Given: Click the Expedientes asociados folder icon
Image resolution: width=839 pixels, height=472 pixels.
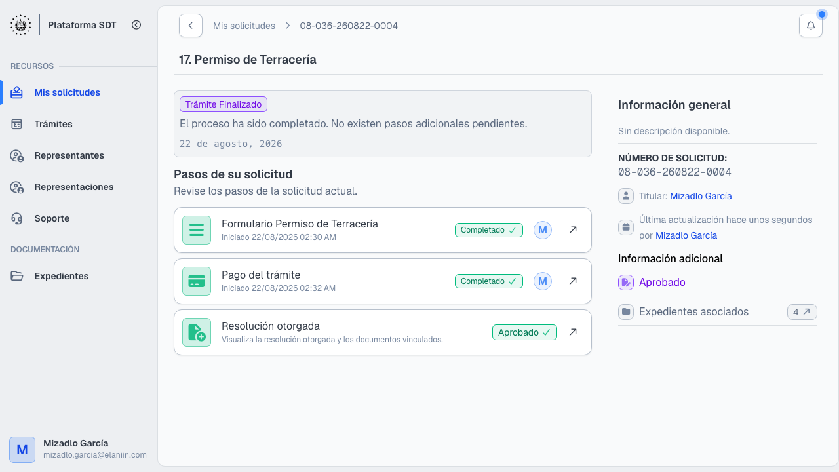Looking at the screenshot, I should point(626,312).
